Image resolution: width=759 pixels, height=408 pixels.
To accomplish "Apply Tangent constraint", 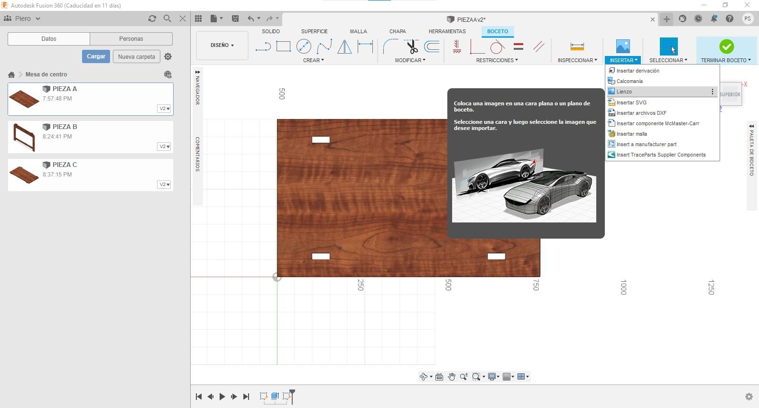I will (497, 46).
